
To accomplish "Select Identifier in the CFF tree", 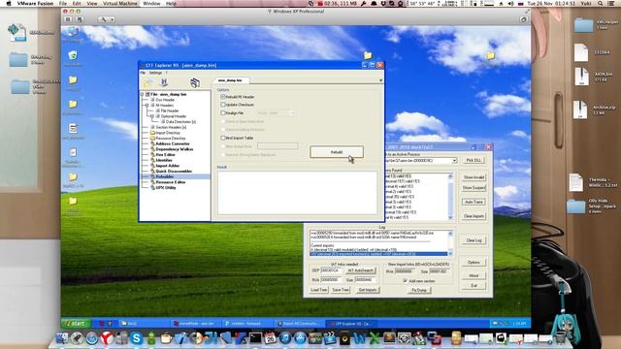I will (x=164, y=160).
